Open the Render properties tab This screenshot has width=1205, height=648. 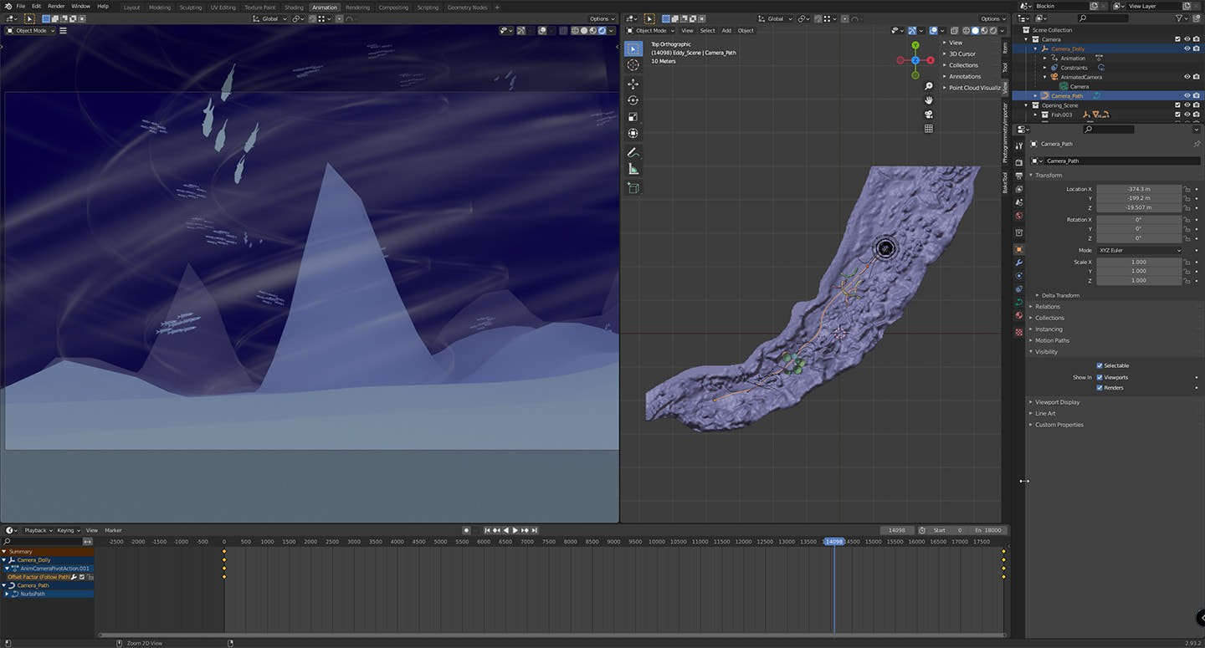click(1018, 162)
